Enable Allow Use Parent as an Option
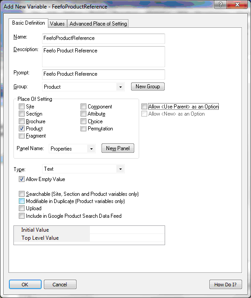Viewport: 251px width, 298px height. 144,107
